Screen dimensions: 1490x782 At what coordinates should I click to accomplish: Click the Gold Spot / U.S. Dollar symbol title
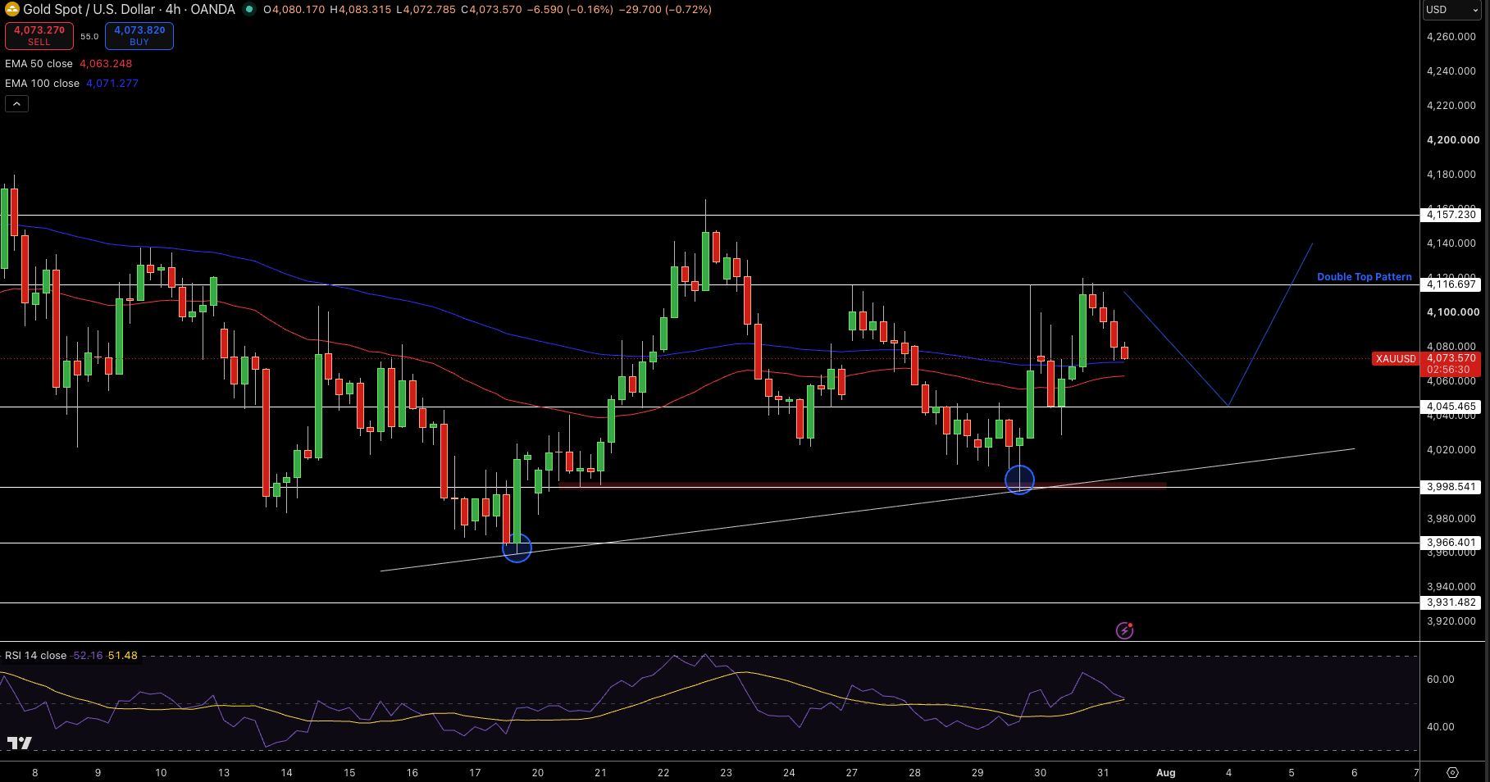click(x=89, y=9)
